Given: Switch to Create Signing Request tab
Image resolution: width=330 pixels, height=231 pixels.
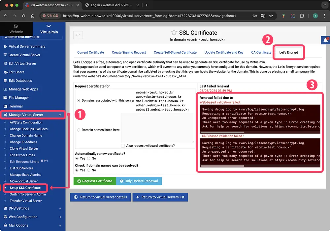Looking at the screenshot, I should coord(129,52).
